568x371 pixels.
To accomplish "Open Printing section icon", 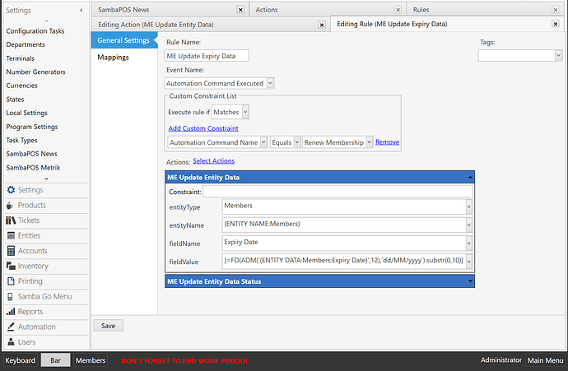I will click(12, 281).
